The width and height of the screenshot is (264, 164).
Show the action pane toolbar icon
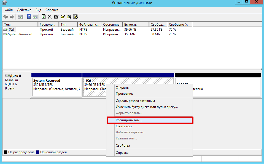35,17
